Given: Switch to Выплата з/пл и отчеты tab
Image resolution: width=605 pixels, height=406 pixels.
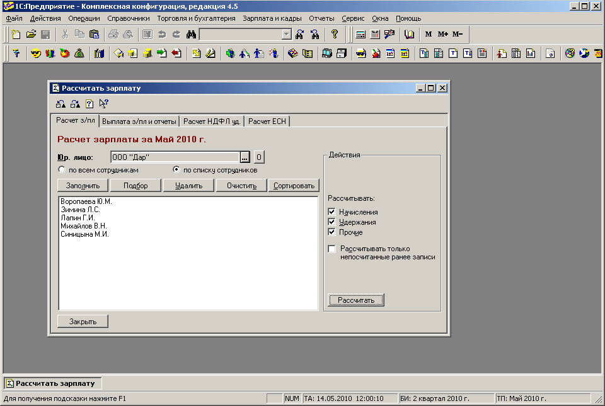Looking at the screenshot, I should pyautogui.click(x=139, y=121).
